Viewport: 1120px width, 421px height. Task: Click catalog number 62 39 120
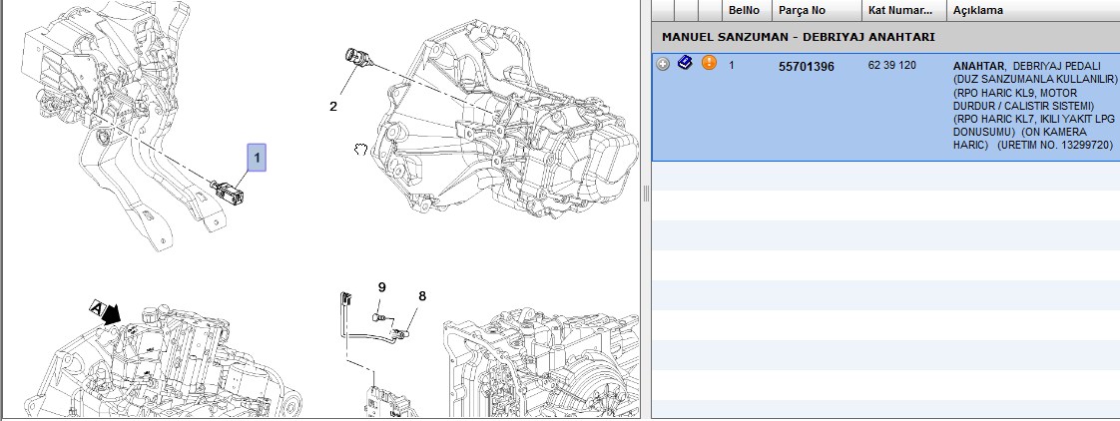(891, 65)
